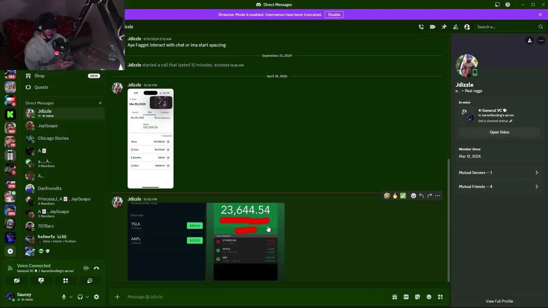548x308 pixels.
Task: React with middle finger emoji
Action: 395,195
